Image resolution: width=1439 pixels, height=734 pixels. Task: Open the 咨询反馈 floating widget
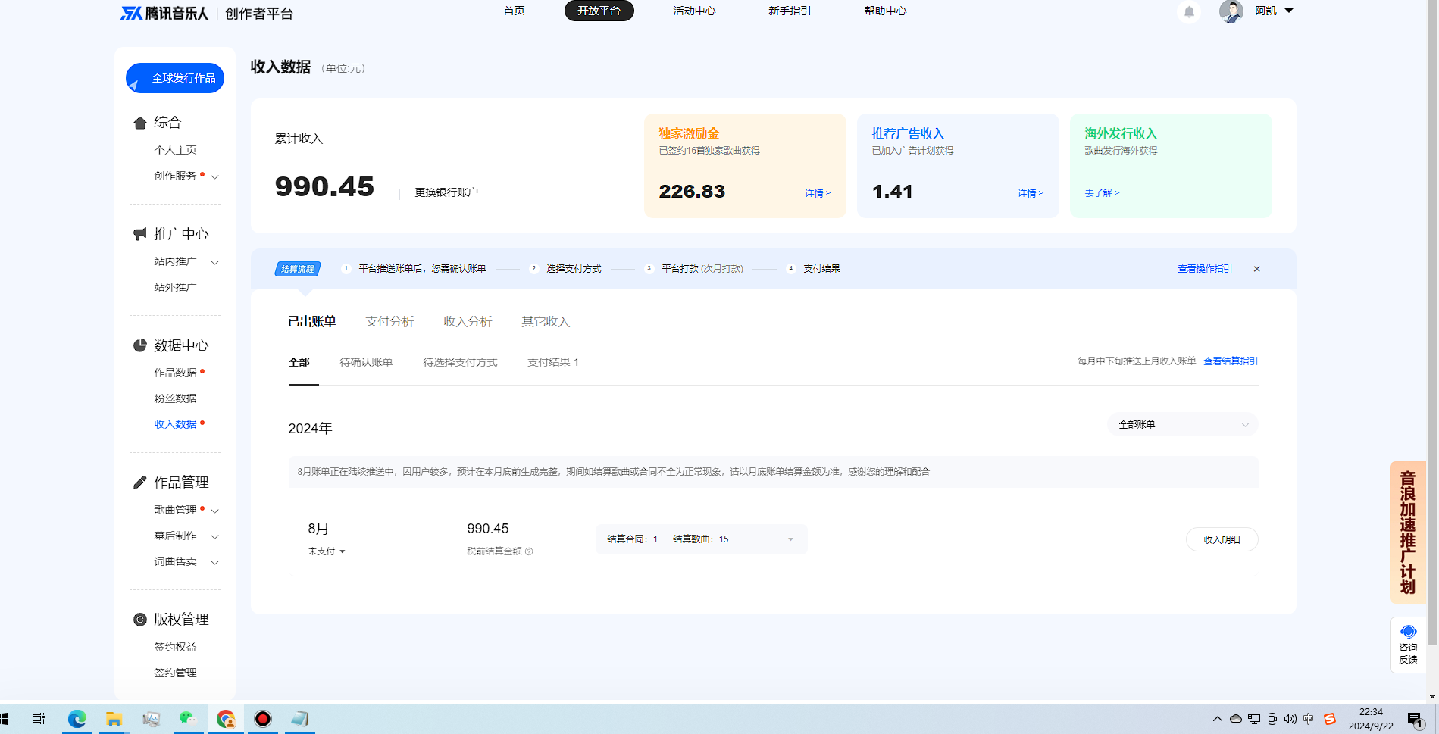[x=1407, y=645]
